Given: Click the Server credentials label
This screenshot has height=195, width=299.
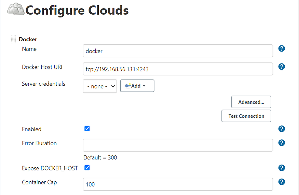Looking at the screenshot, I should [43, 84].
